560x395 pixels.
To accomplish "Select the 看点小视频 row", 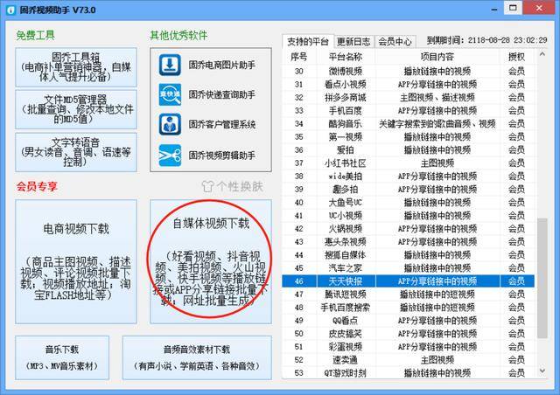I will pos(409,85).
